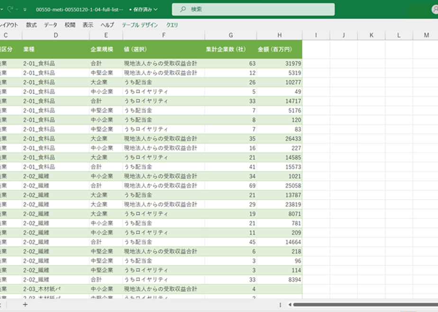Select the cell with value 8394
The image size is (438, 312).
pos(279,280)
